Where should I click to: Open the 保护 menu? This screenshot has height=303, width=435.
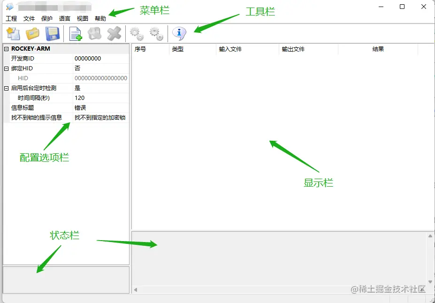[x=47, y=19]
